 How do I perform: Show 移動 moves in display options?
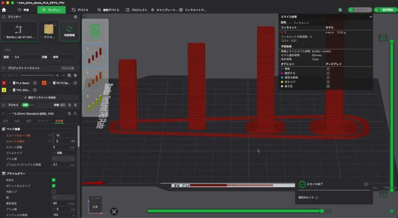coord(328,69)
